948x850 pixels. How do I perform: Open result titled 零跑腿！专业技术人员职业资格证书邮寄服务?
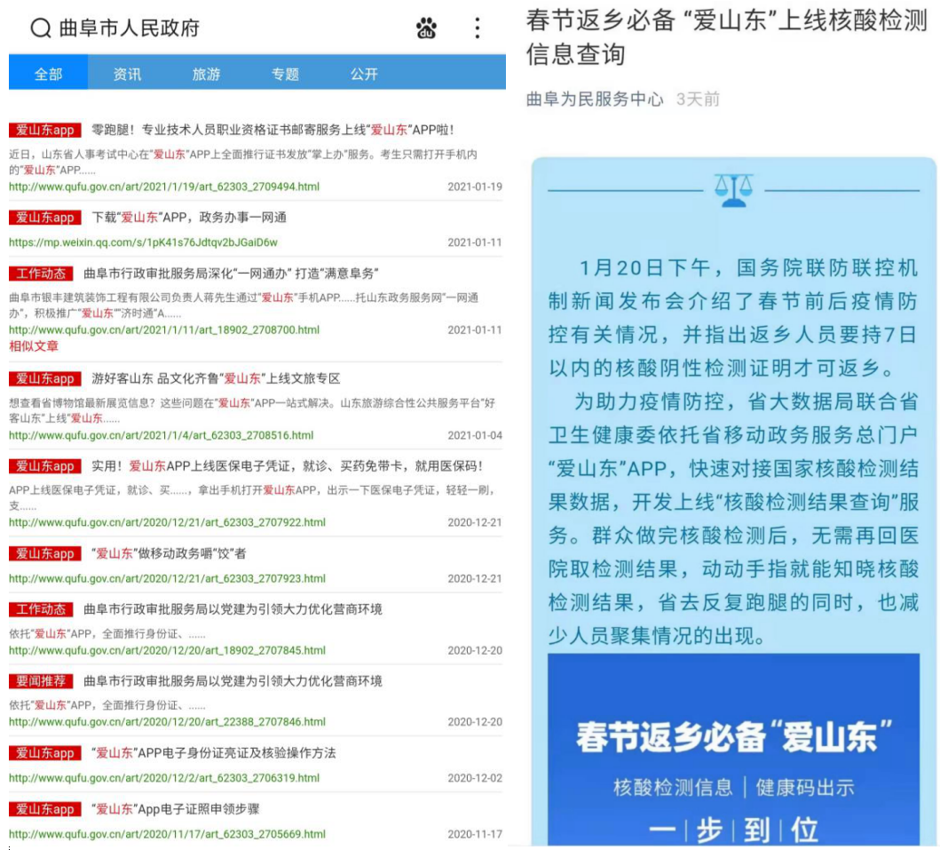273,130
